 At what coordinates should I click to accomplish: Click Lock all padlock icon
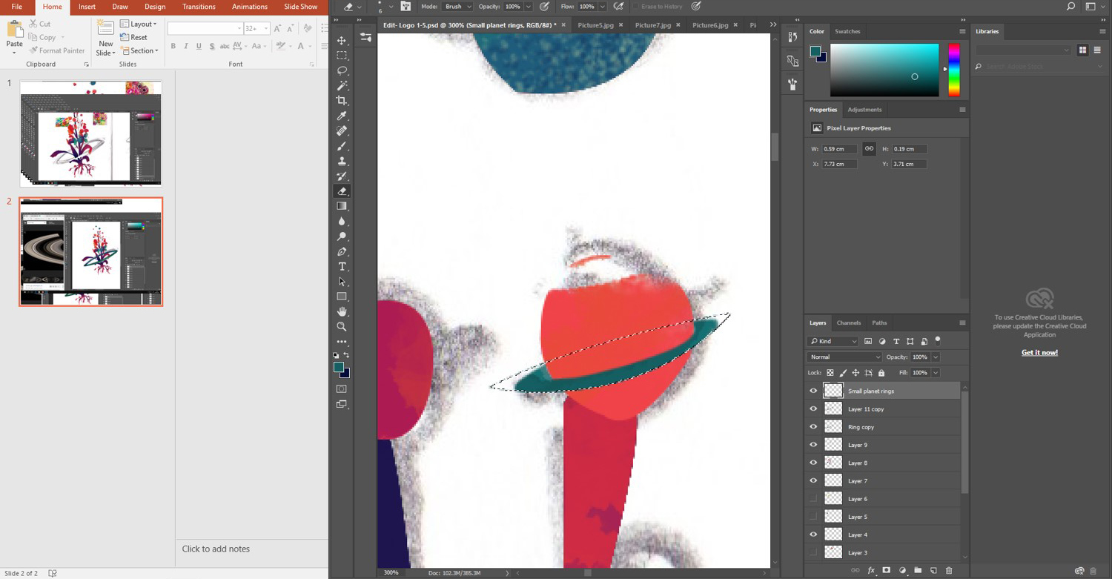point(881,373)
